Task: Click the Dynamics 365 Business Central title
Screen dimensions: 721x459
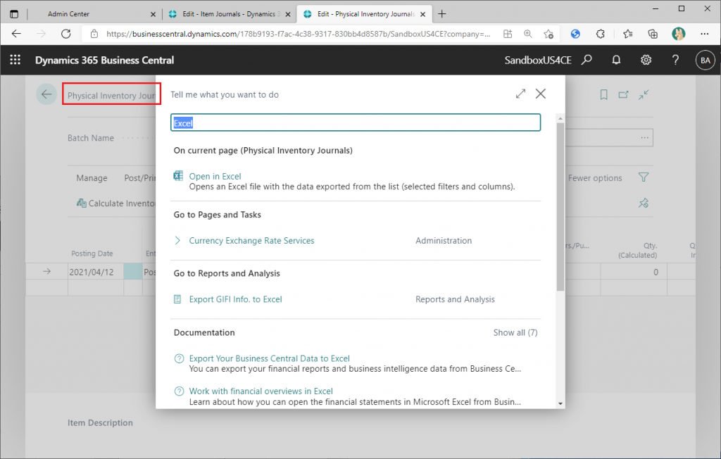Action: point(104,61)
